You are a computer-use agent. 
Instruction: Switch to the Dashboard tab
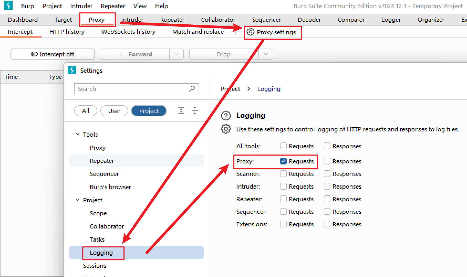pyautogui.click(x=23, y=20)
